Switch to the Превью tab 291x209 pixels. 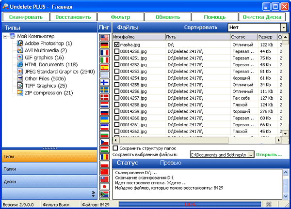171,163
